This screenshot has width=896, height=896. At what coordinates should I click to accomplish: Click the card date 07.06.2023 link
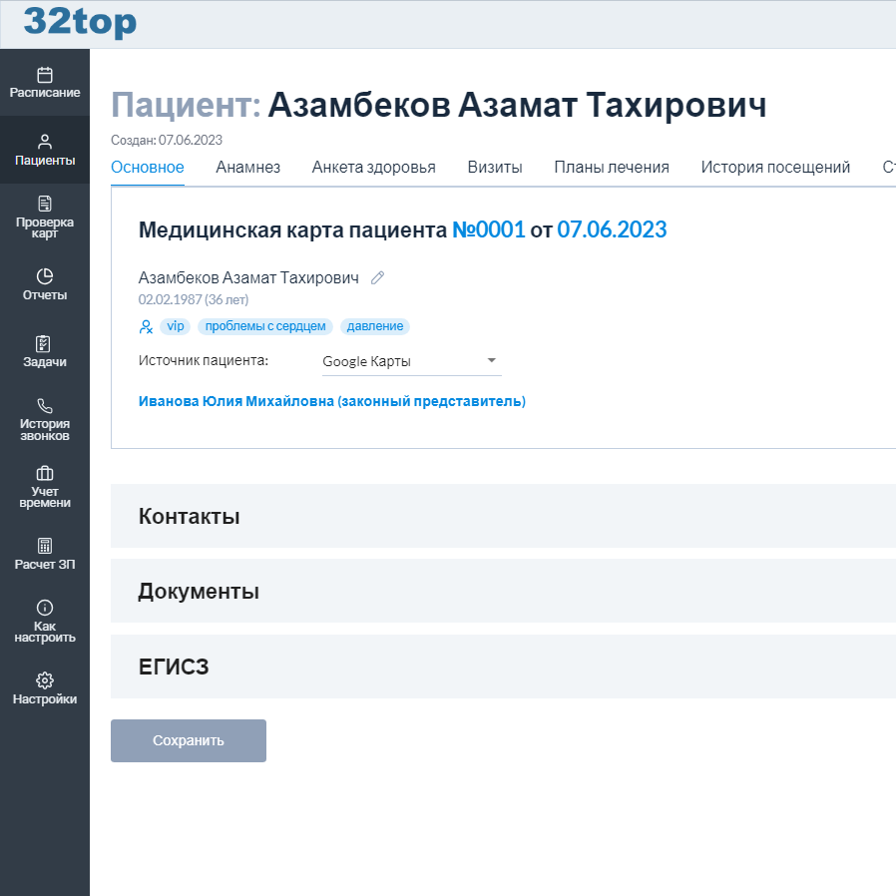pyautogui.click(x=612, y=229)
